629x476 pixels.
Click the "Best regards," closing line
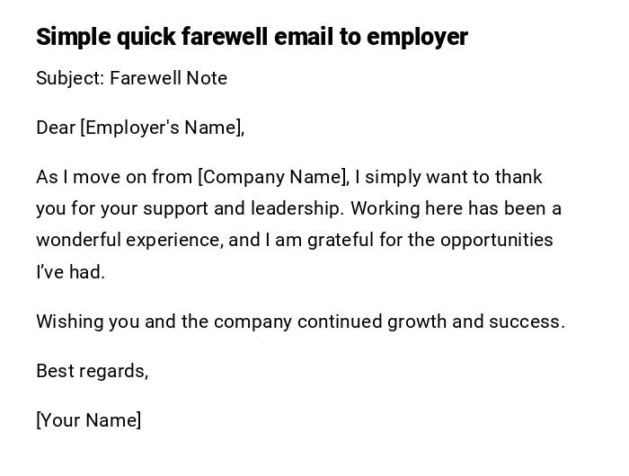pos(92,371)
